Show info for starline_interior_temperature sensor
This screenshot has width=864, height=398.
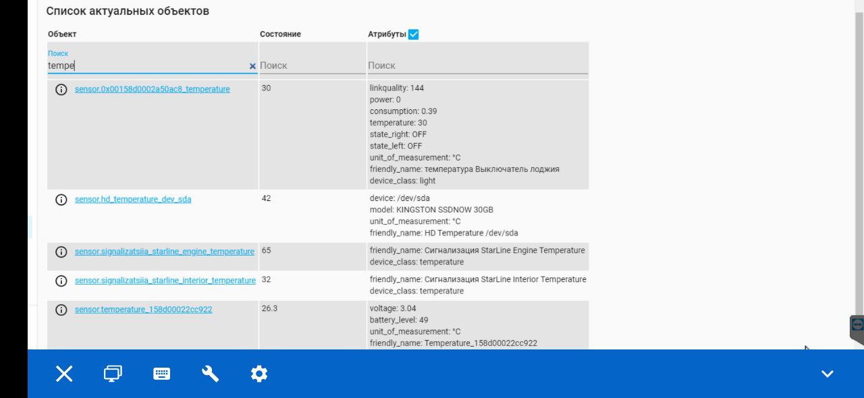pyautogui.click(x=61, y=281)
